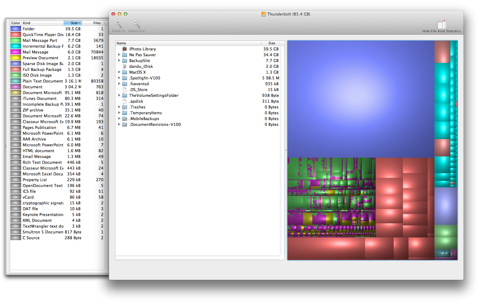Expand the .Spotlight-V100 folder

click(119, 78)
